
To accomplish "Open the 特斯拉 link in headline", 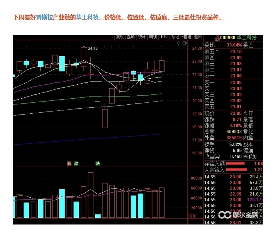I will [x=45, y=17].
